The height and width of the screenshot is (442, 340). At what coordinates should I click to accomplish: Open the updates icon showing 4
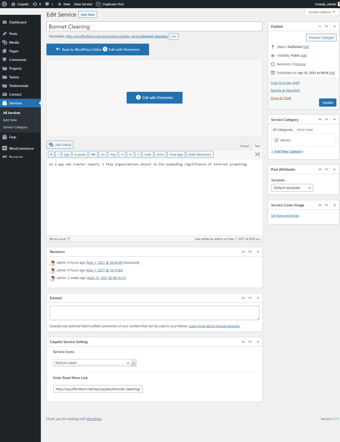click(35, 4)
